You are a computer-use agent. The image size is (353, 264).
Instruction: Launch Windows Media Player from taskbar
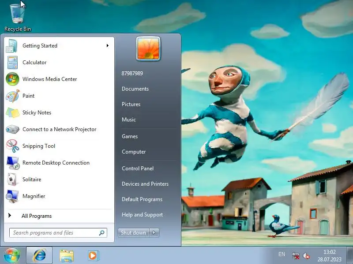pyautogui.click(x=93, y=256)
